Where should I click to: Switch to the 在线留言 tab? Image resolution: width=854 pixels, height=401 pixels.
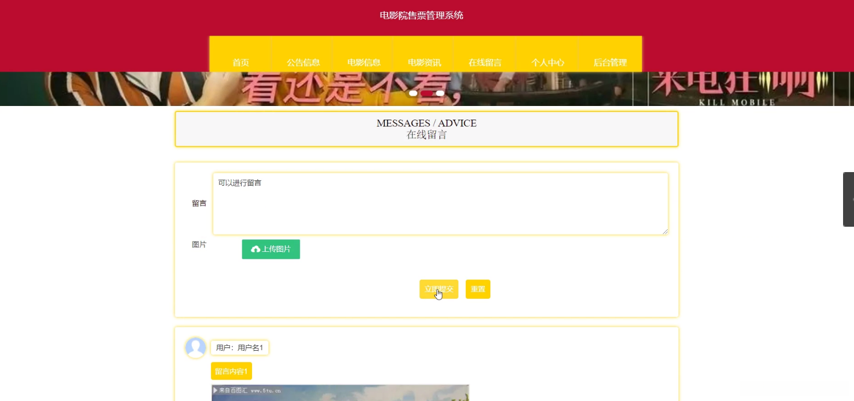tap(485, 55)
